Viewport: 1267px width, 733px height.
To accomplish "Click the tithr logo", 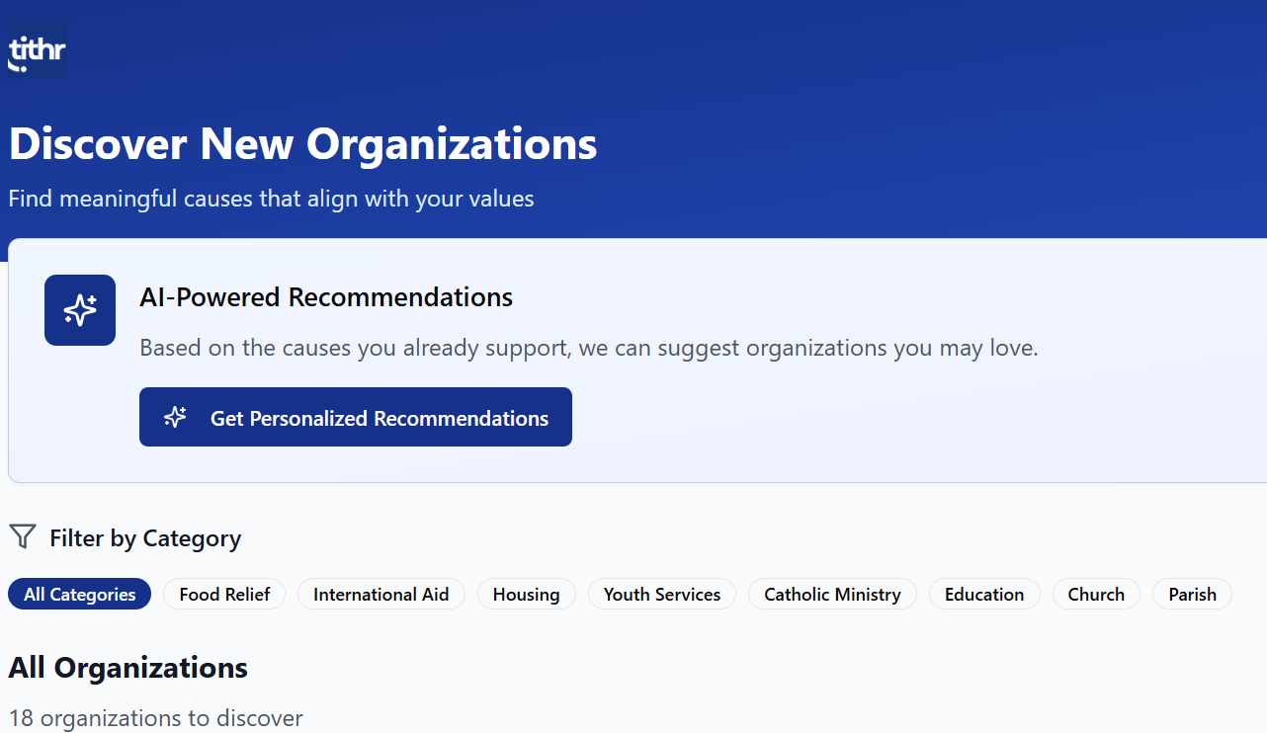I will pos(38,50).
